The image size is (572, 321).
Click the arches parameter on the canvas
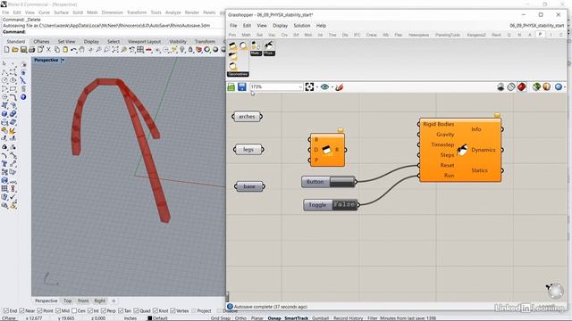tap(247, 117)
